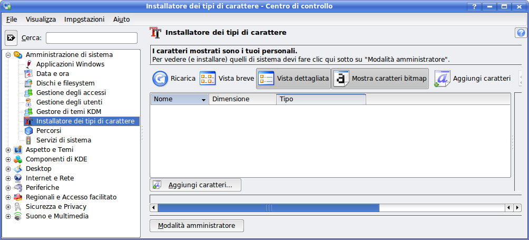Open the Impostazioni menu
Image resolution: width=529 pixels, height=240 pixels.
[x=84, y=20]
